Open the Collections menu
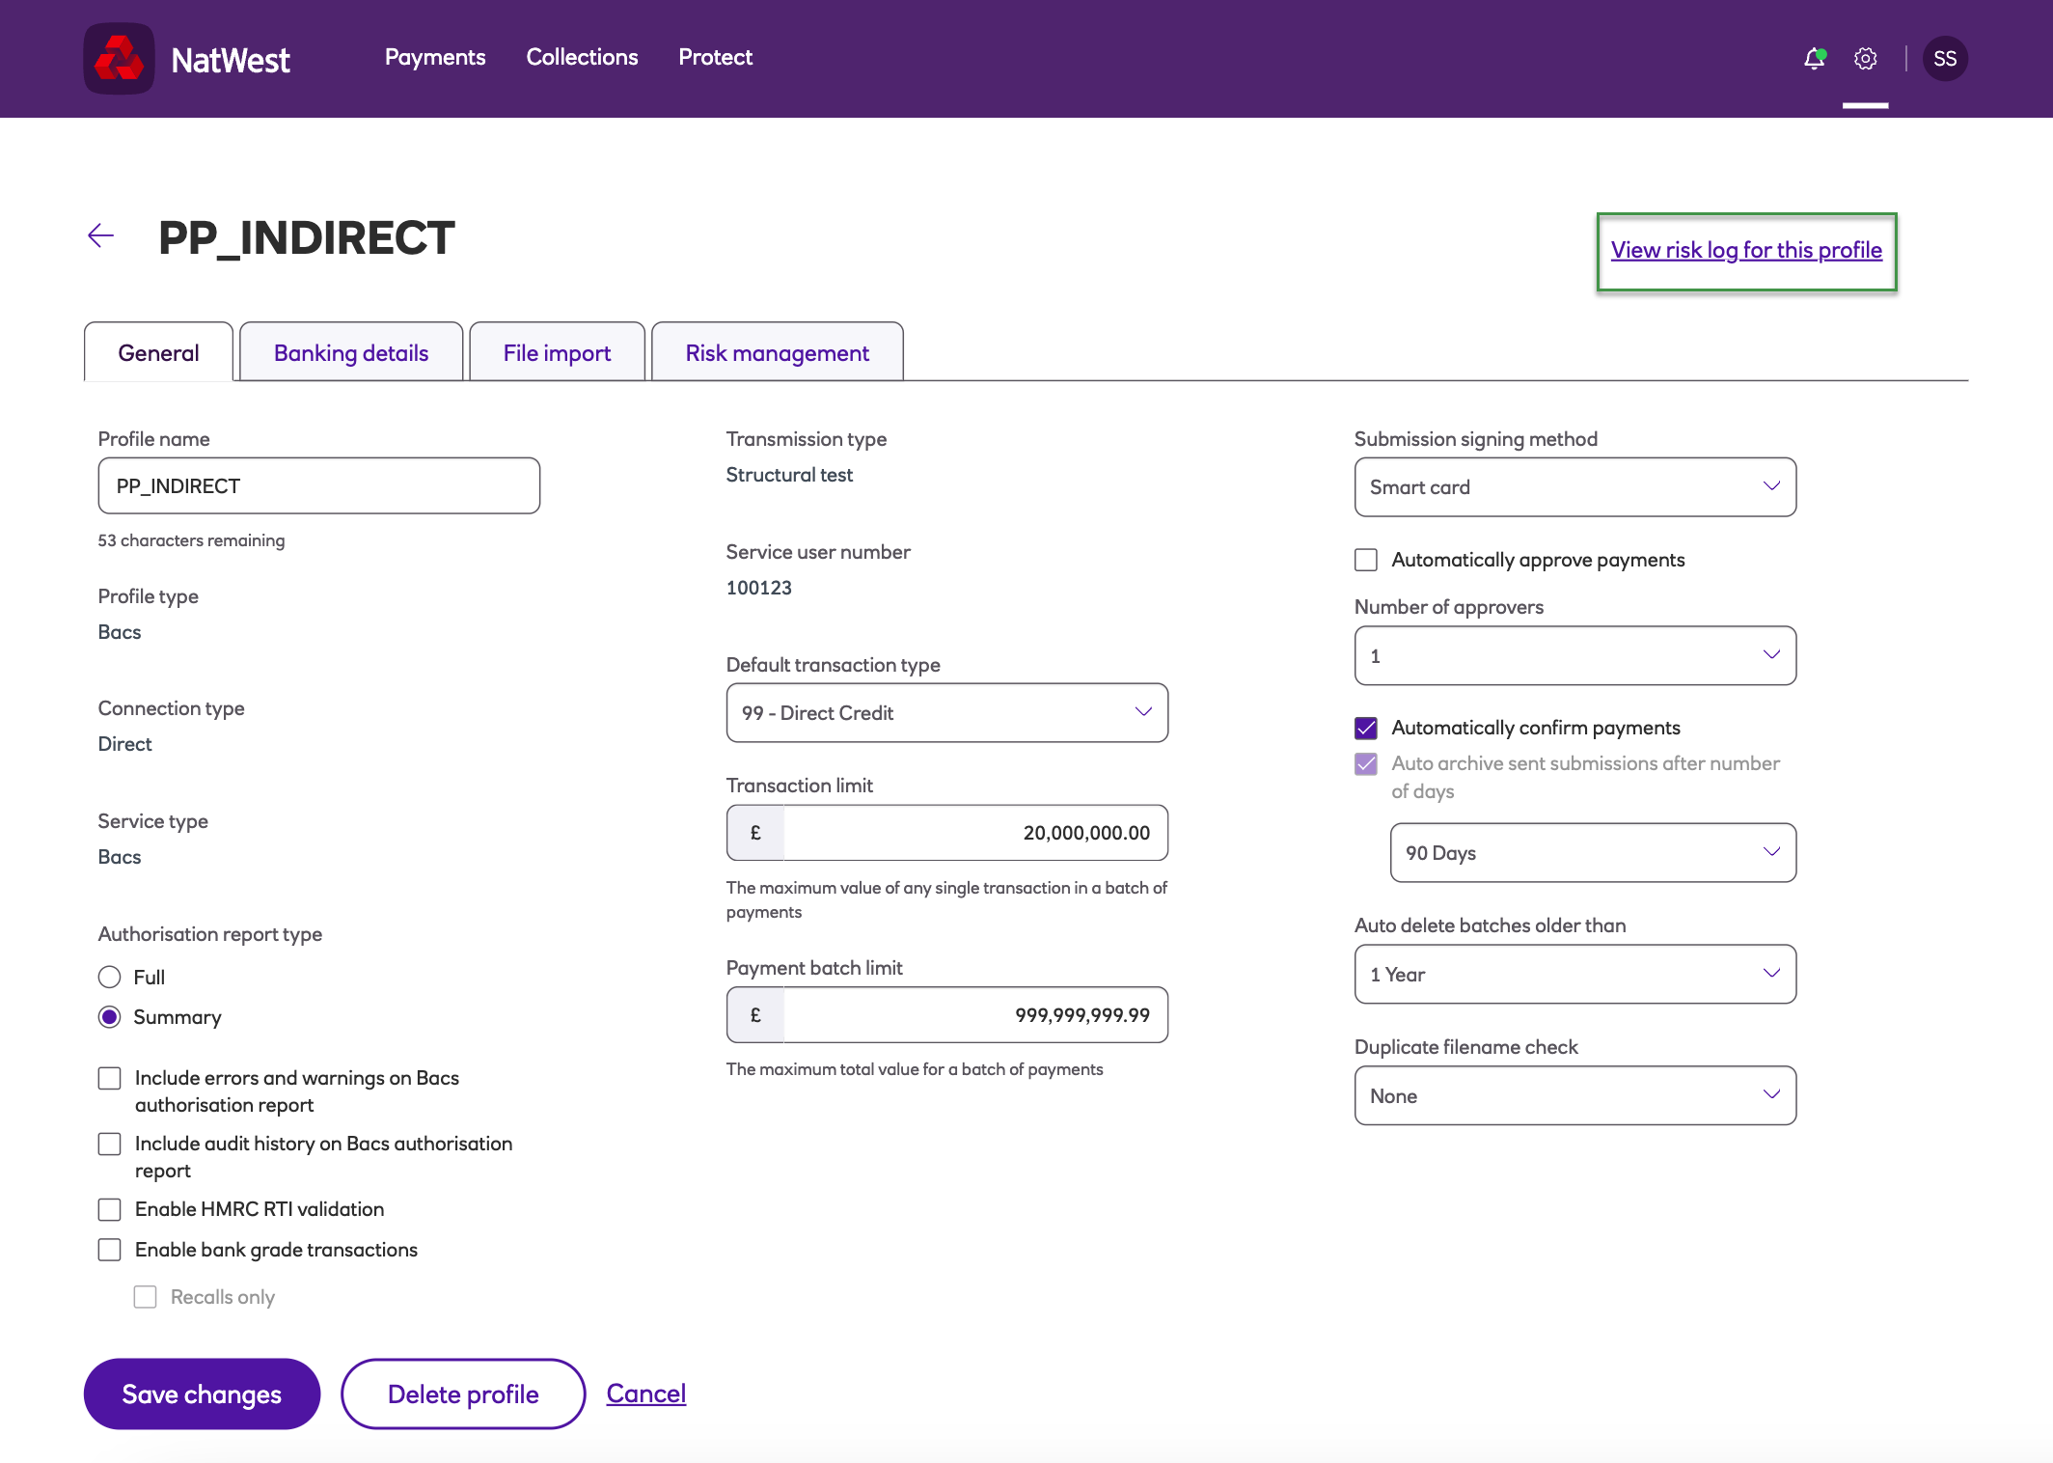Screen dimensions: 2053x1463 point(582,58)
